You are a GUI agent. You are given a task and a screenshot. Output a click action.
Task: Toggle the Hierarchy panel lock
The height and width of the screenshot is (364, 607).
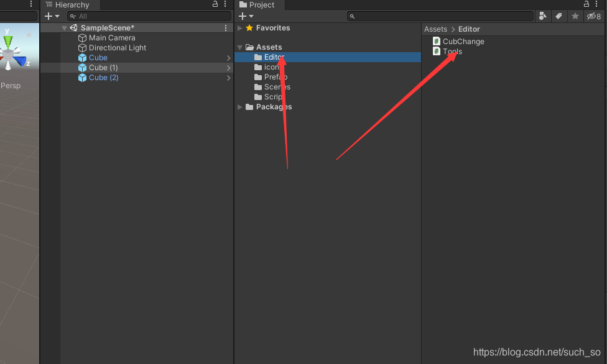215,4
